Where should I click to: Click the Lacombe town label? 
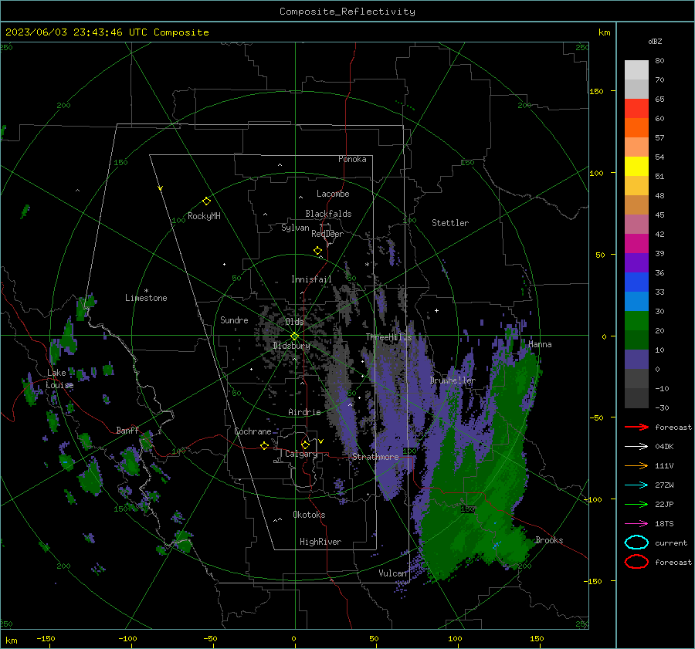(333, 194)
